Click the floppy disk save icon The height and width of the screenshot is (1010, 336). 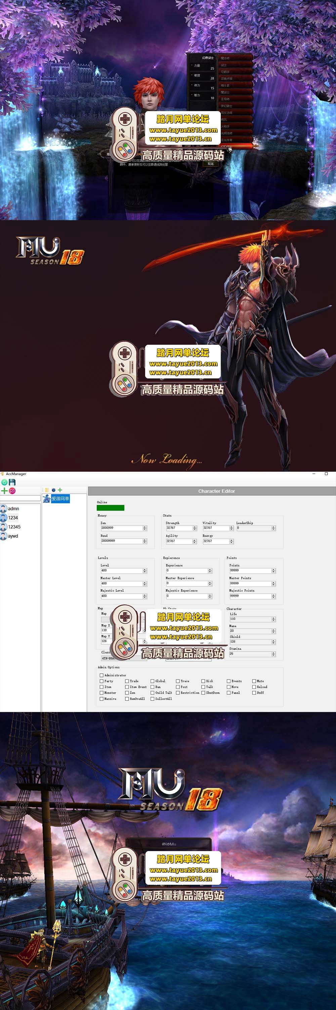(x=12, y=482)
